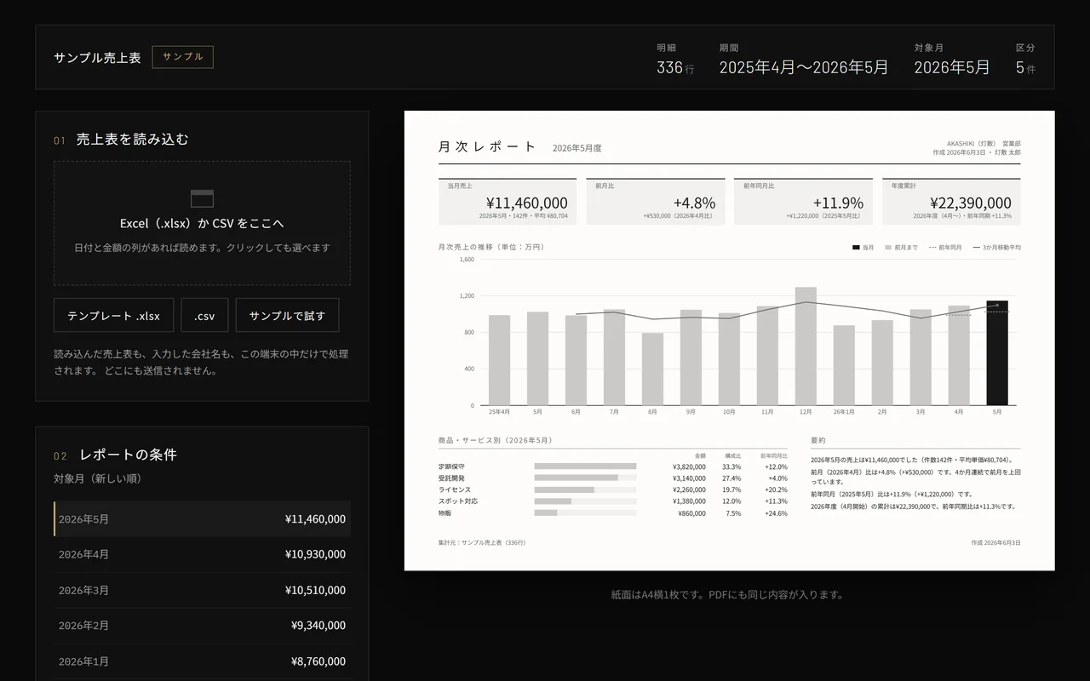Click the サンプル badge in the header

coord(183,57)
